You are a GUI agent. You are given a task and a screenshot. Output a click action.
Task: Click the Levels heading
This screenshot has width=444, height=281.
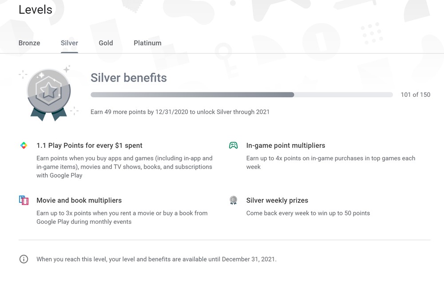point(36,10)
